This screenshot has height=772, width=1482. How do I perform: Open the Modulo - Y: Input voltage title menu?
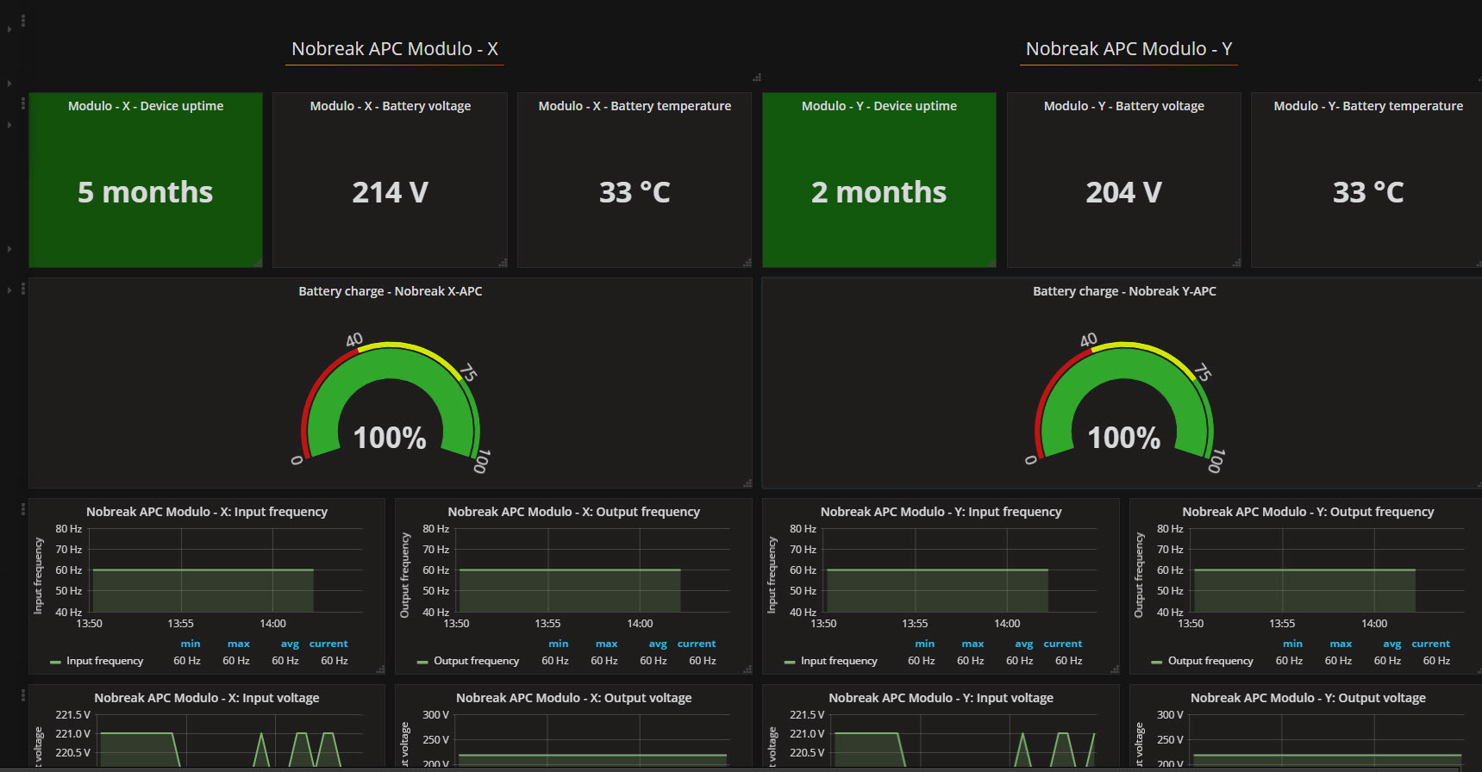(x=941, y=698)
